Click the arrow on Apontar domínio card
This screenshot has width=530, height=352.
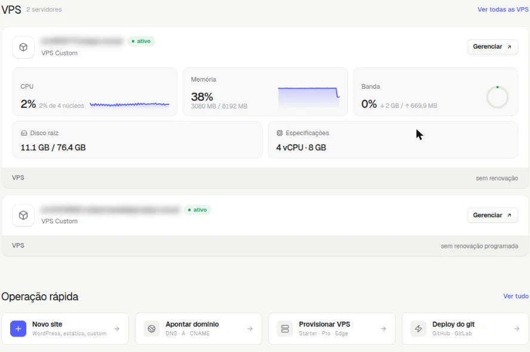coord(250,329)
